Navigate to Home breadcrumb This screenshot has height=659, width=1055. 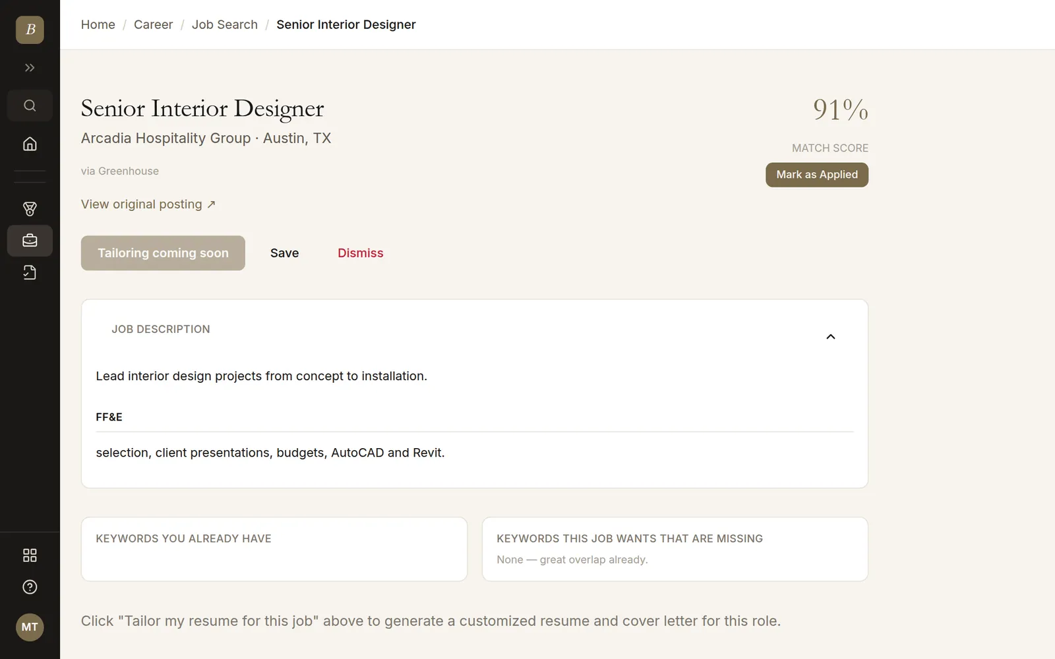[98, 24]
